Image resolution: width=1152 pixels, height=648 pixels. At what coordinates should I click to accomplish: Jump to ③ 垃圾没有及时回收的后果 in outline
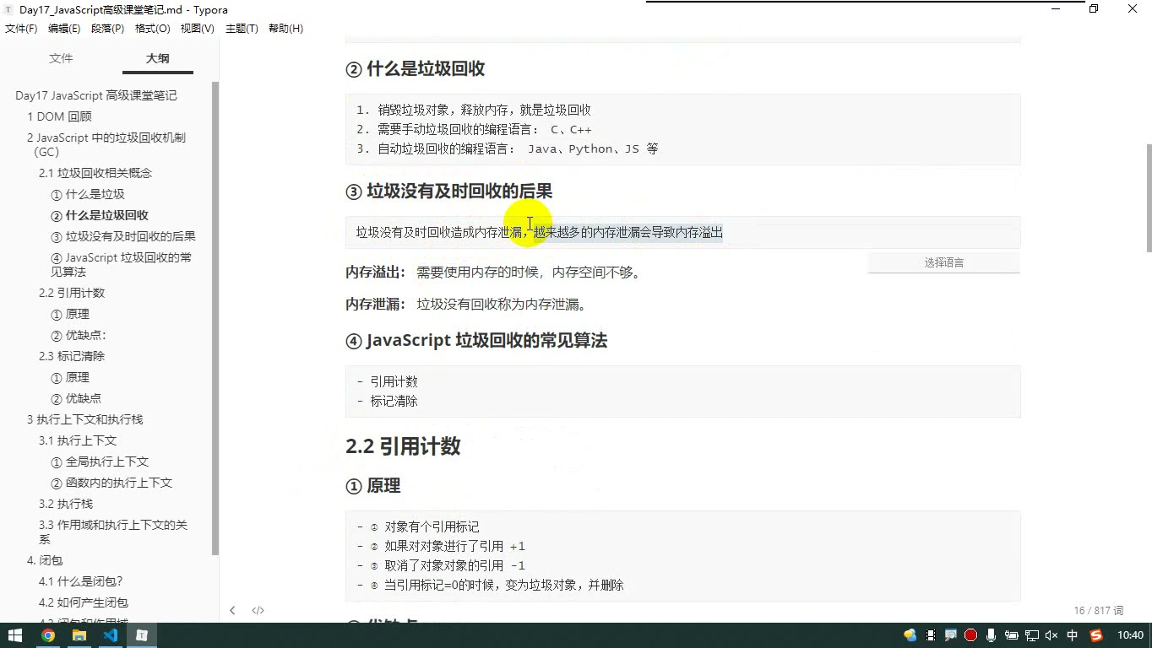[123, 236]
